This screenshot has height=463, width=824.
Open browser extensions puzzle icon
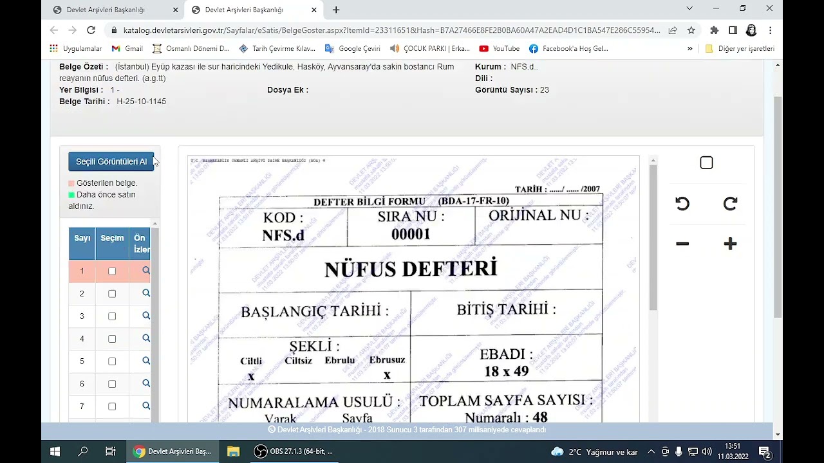714,30
